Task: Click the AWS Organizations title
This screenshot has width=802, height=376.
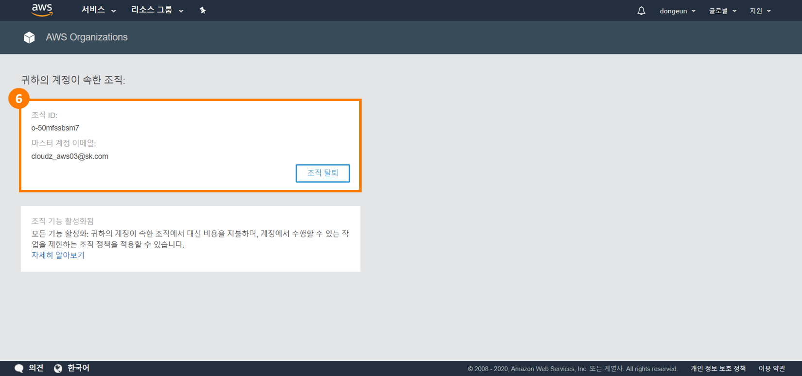Action: [x=87, y=37]
